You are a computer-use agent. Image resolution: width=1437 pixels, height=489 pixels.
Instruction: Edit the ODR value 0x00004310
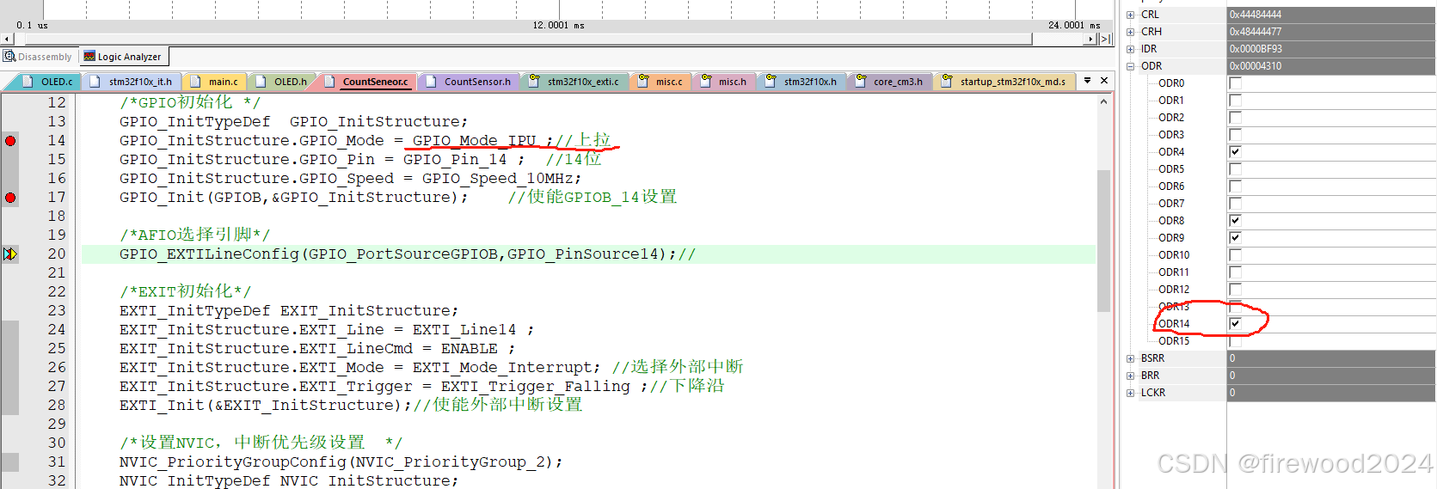tap(1330, 66)
